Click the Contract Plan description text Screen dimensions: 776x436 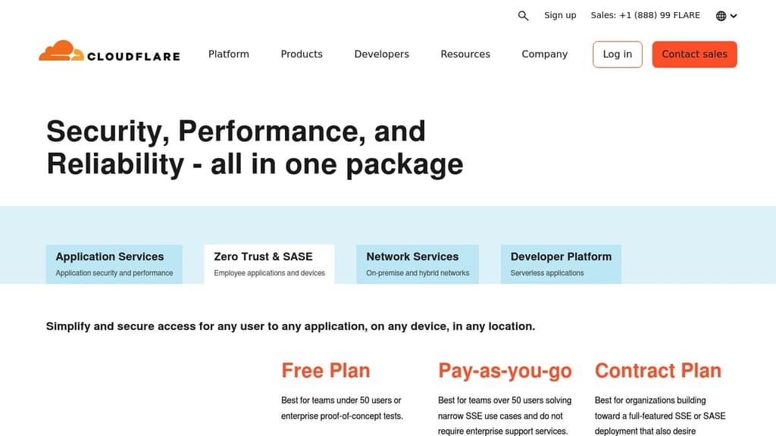pyautogui.click(x=660, y=416)
